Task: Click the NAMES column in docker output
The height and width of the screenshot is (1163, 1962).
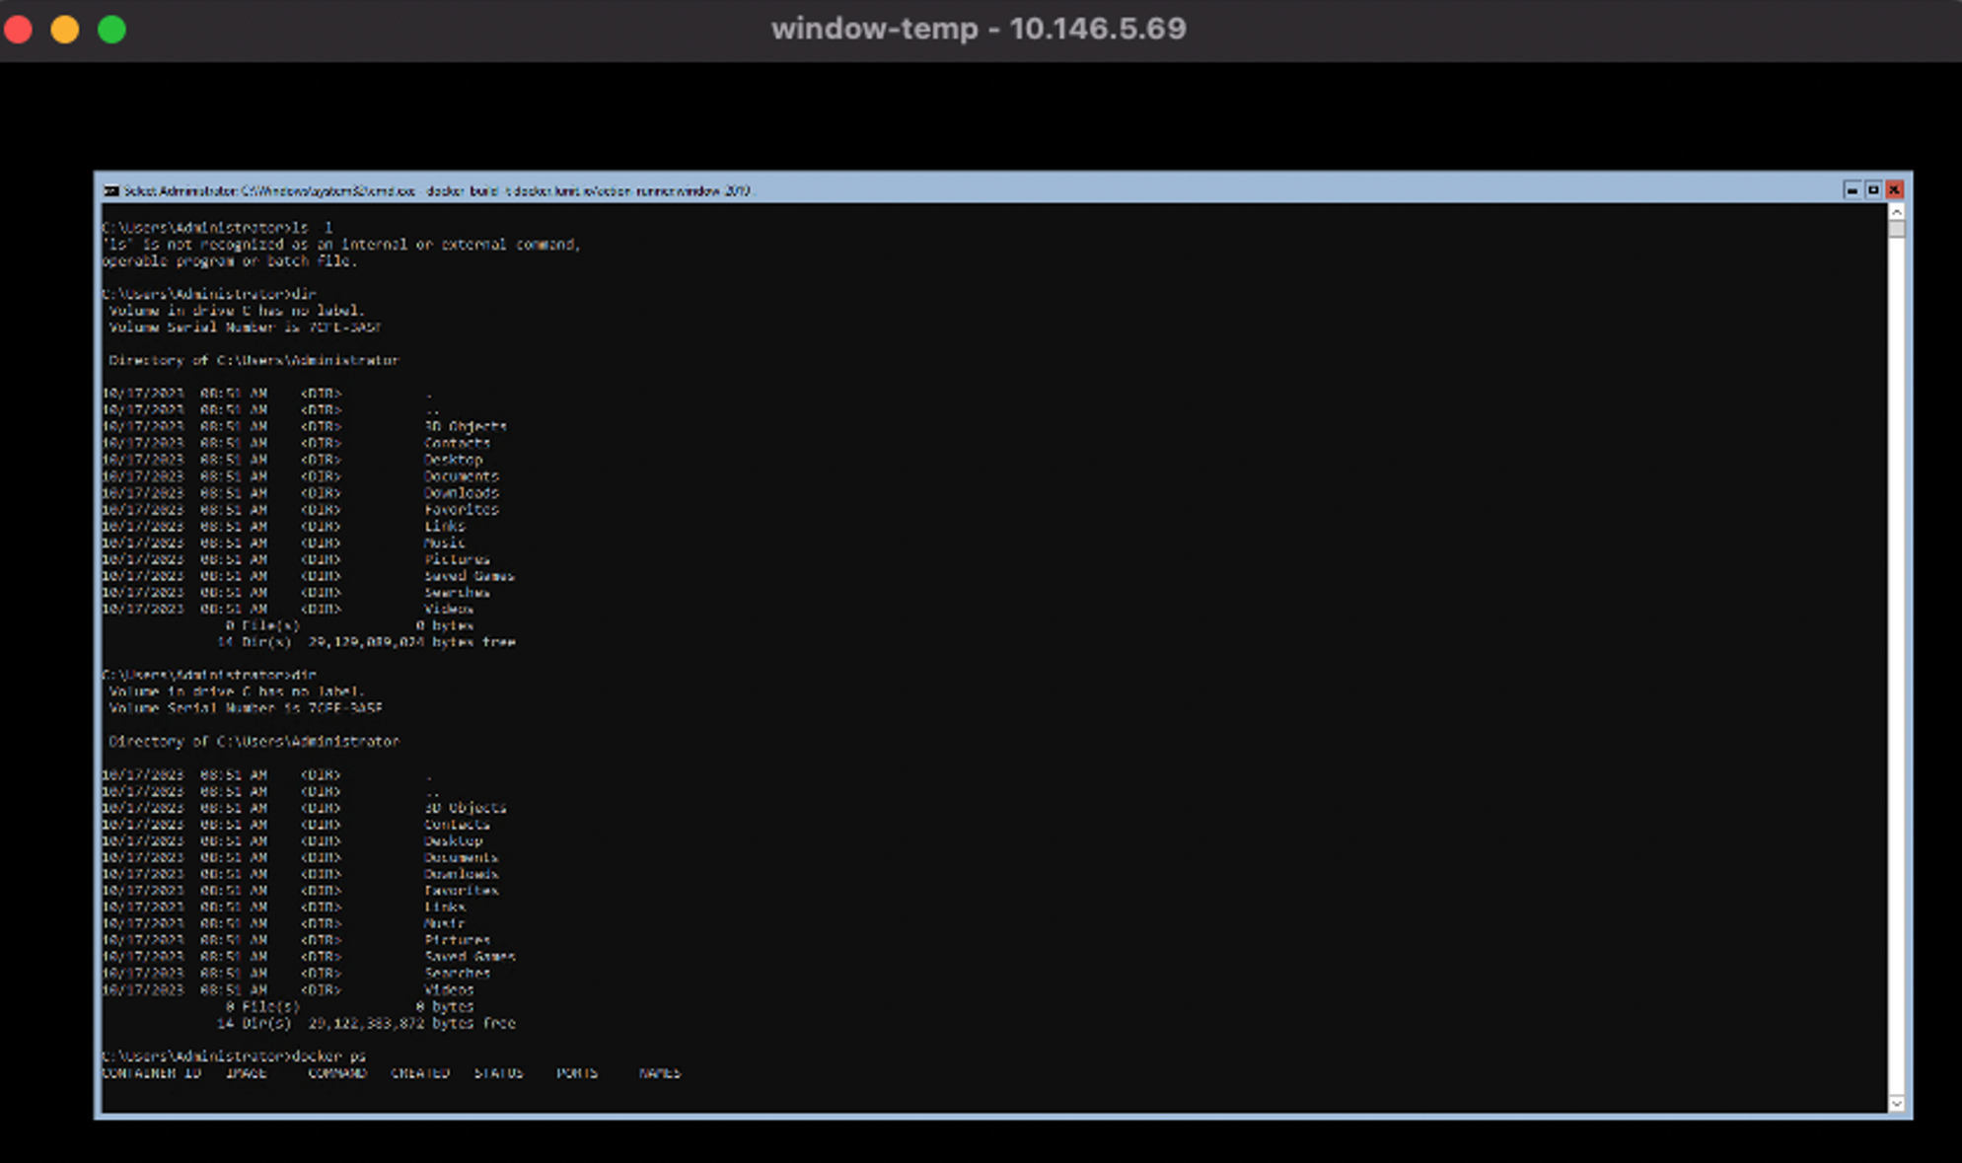Action: point(660,1072)
